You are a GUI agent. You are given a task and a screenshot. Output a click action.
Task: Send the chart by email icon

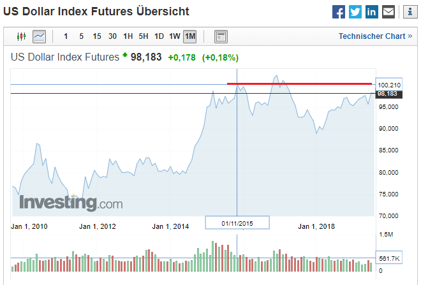pyautogui.click(x=388, y=12)
